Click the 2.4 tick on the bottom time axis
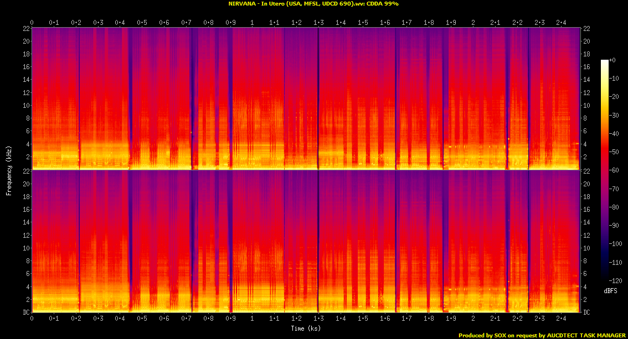Viewport: 628px width, 339px height. pyautogui.click(x=561, y=319)
